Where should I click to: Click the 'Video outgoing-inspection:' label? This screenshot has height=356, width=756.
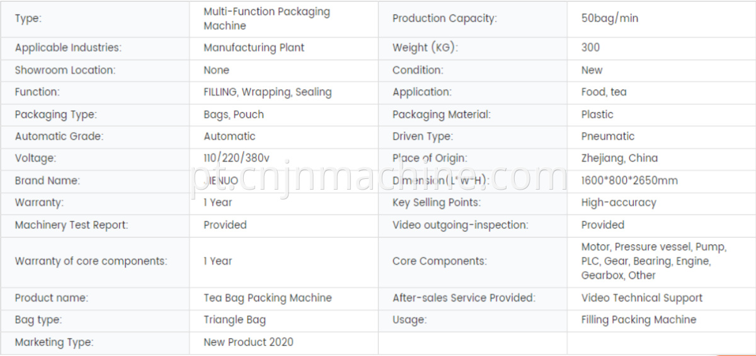click(460, 225)
